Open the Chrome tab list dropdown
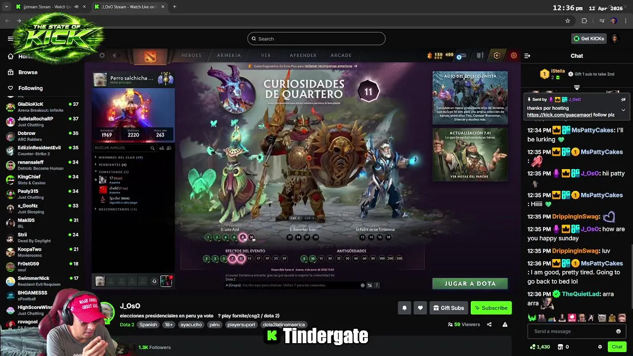The width and height of the screenshot is (633, 356). pyautogui.click(x=6, y=7)
